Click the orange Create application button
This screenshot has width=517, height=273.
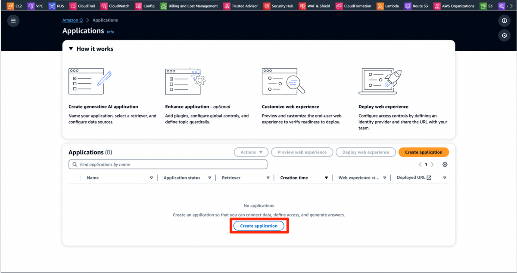coord(424,152)
